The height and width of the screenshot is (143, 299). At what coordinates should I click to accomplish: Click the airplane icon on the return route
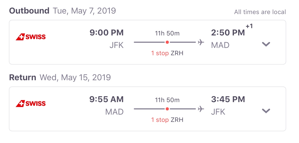pos(201,109)
